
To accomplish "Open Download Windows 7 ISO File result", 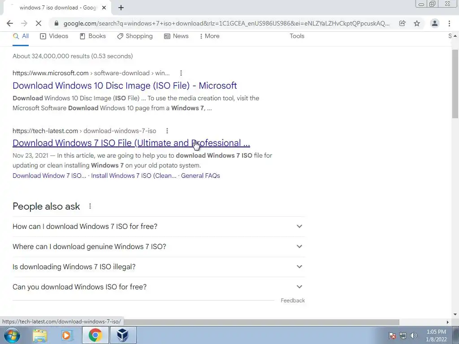I will tap(131, 143).
